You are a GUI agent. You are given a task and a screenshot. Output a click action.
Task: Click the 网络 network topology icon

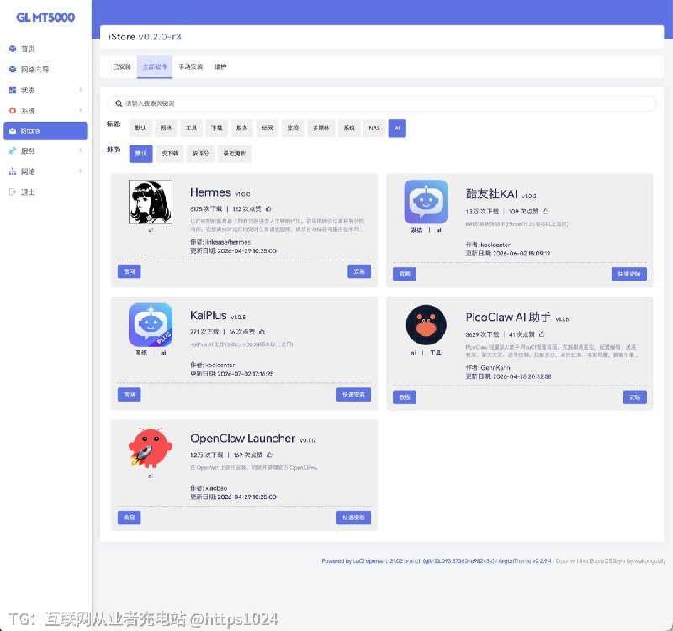[x=13, y=171]
